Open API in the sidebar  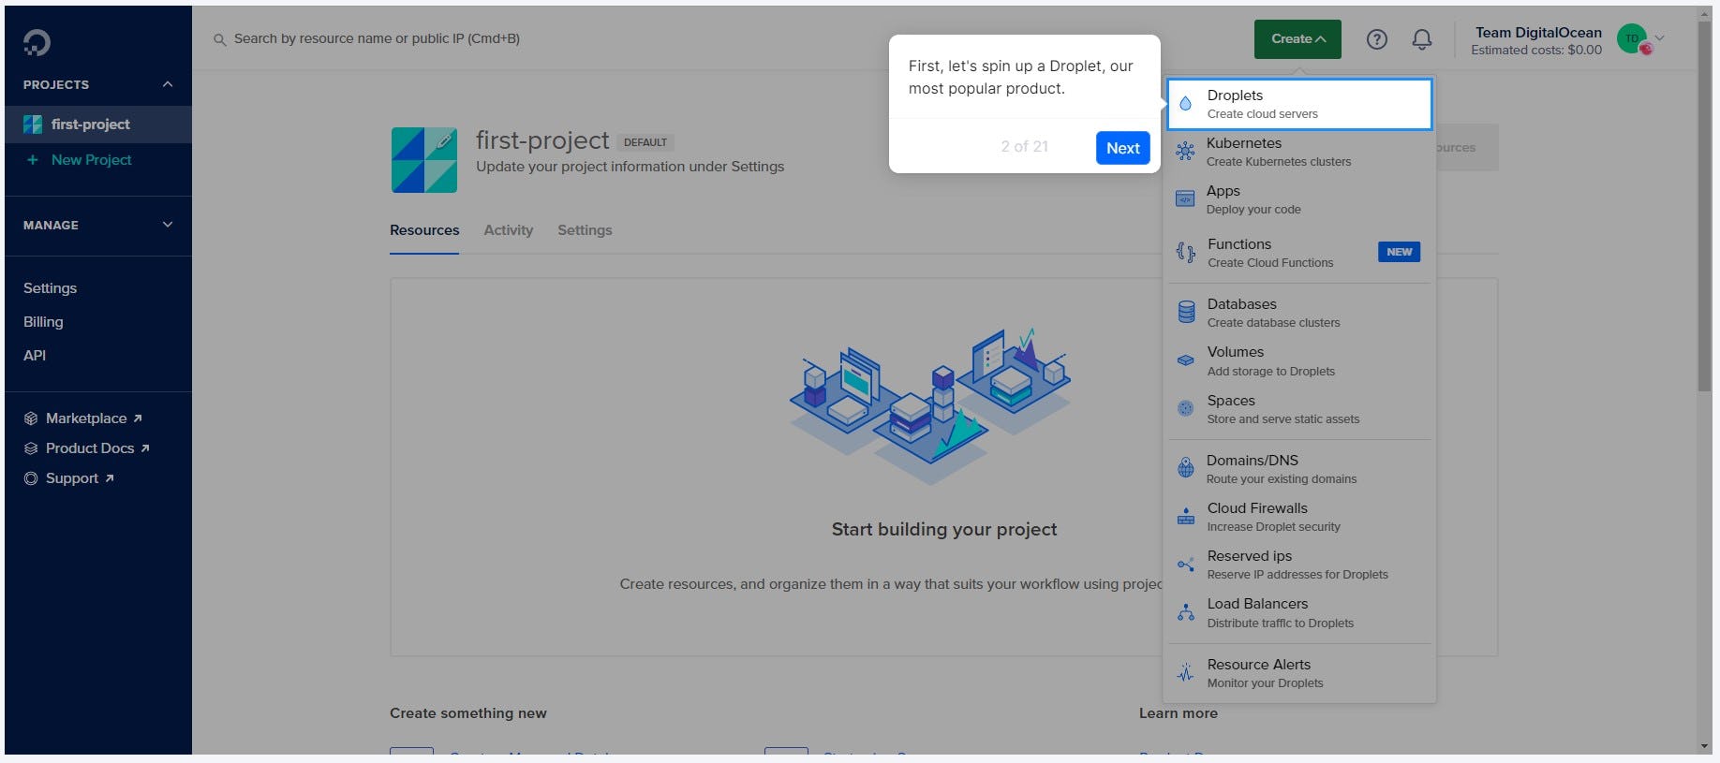point(35,356)
